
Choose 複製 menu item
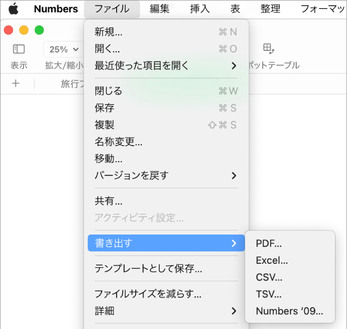click(166, 125)
